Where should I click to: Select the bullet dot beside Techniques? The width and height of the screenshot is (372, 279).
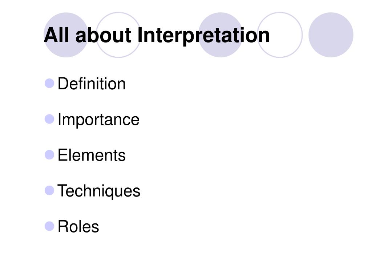[49, 190]
